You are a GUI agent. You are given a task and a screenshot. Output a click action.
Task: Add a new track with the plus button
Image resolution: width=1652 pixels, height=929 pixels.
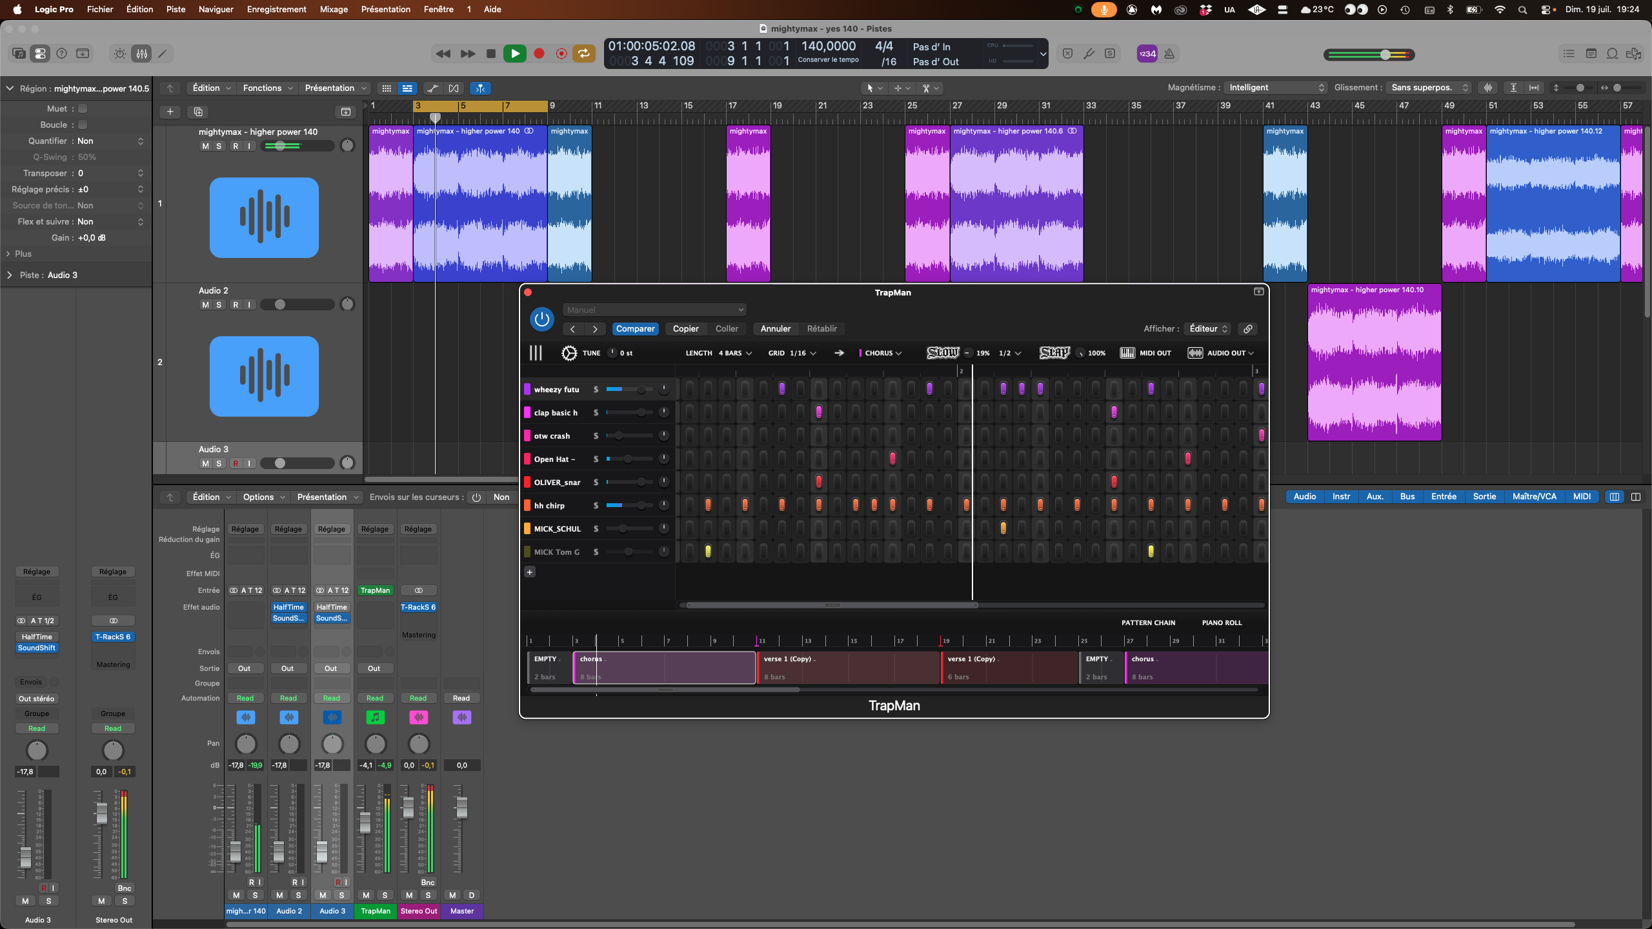coord(170,112)
